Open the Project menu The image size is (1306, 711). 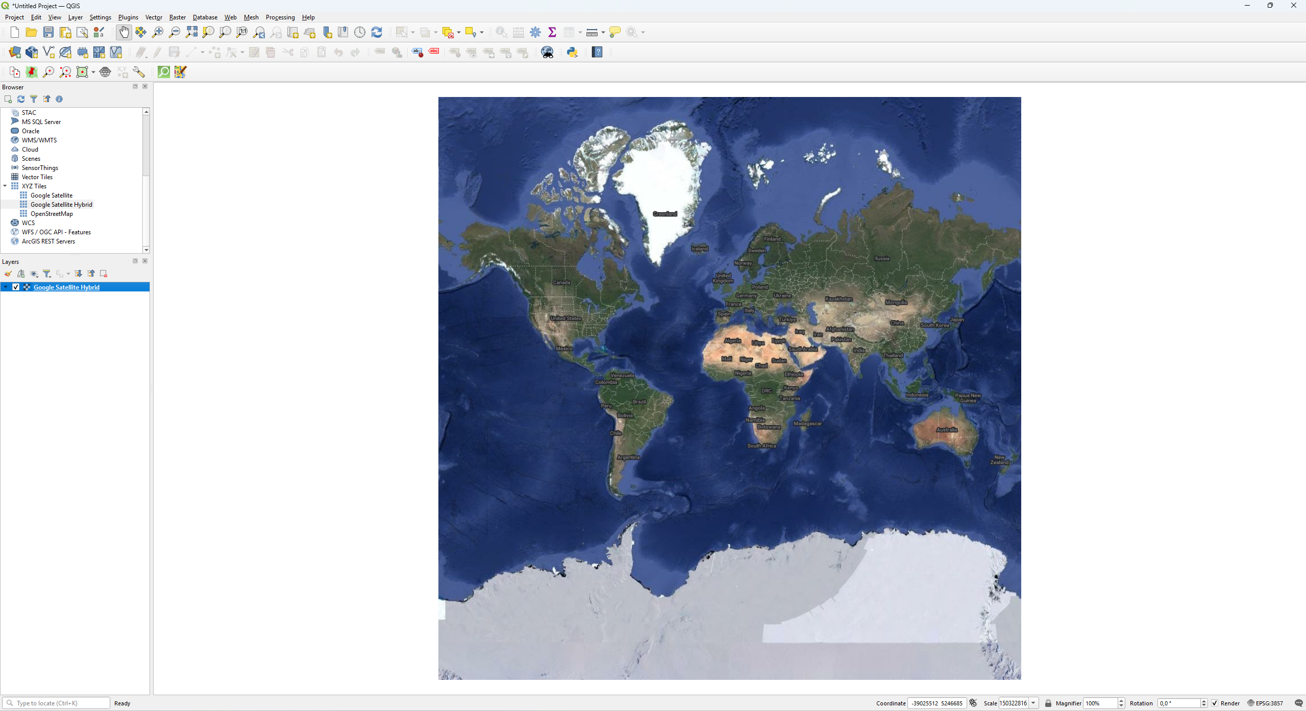point(14,17)
